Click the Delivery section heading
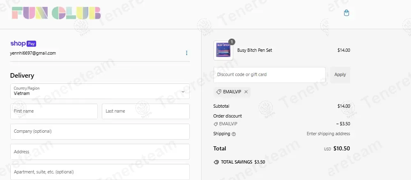Image resolution: width=411 pixels, height=180 pixels. pos(22,76)
